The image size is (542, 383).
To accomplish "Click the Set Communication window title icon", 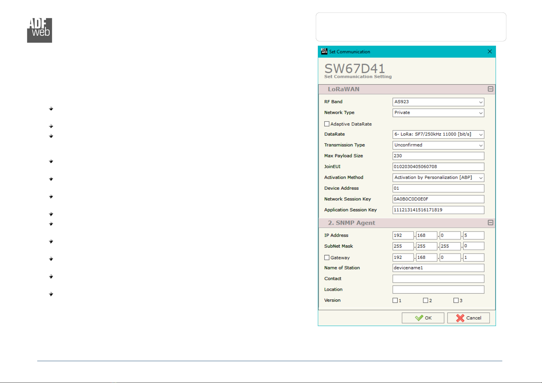I will pos(324,51).
